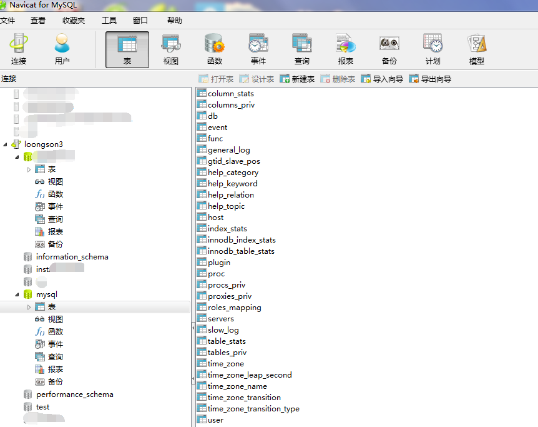Viewport: 538px width, 427px height.
Task: Switch to 视图 (View) objects in toolbar
Action: point(171,49)
